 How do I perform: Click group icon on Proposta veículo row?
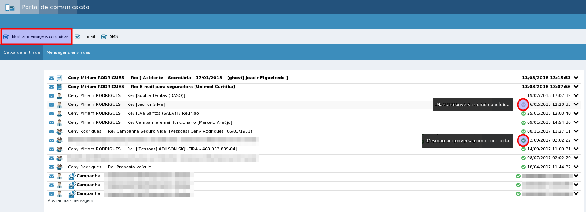[x=59, y=167]
